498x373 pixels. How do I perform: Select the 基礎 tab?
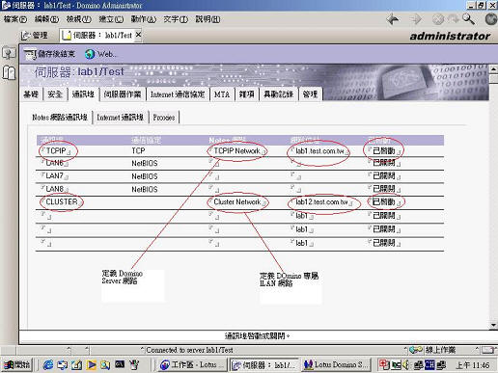tap(31, 94)
